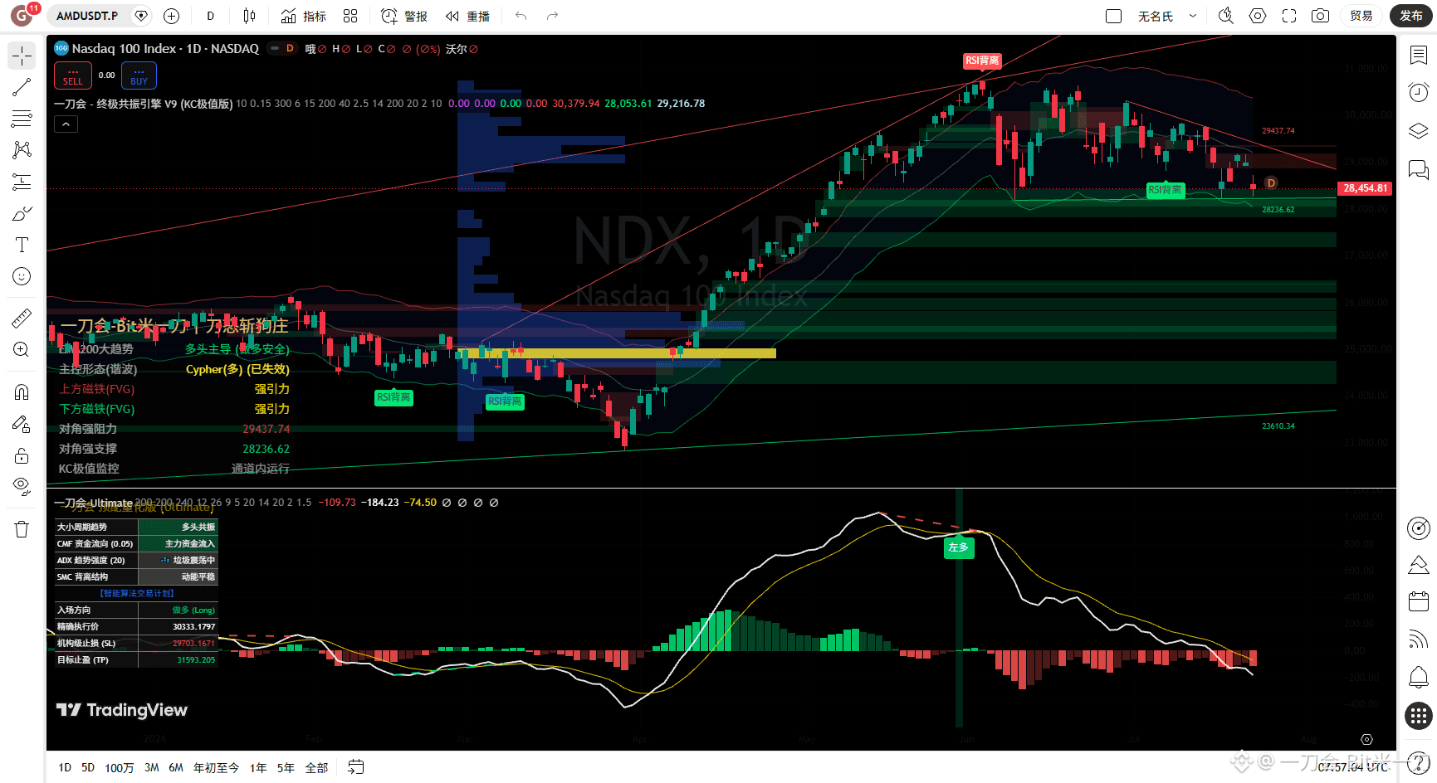1437x783 pixels.
Task: Select the ruler measure tool
Action: click(22, 318)
